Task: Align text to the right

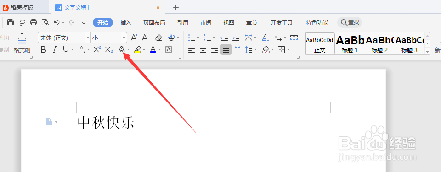Action: 215,50
